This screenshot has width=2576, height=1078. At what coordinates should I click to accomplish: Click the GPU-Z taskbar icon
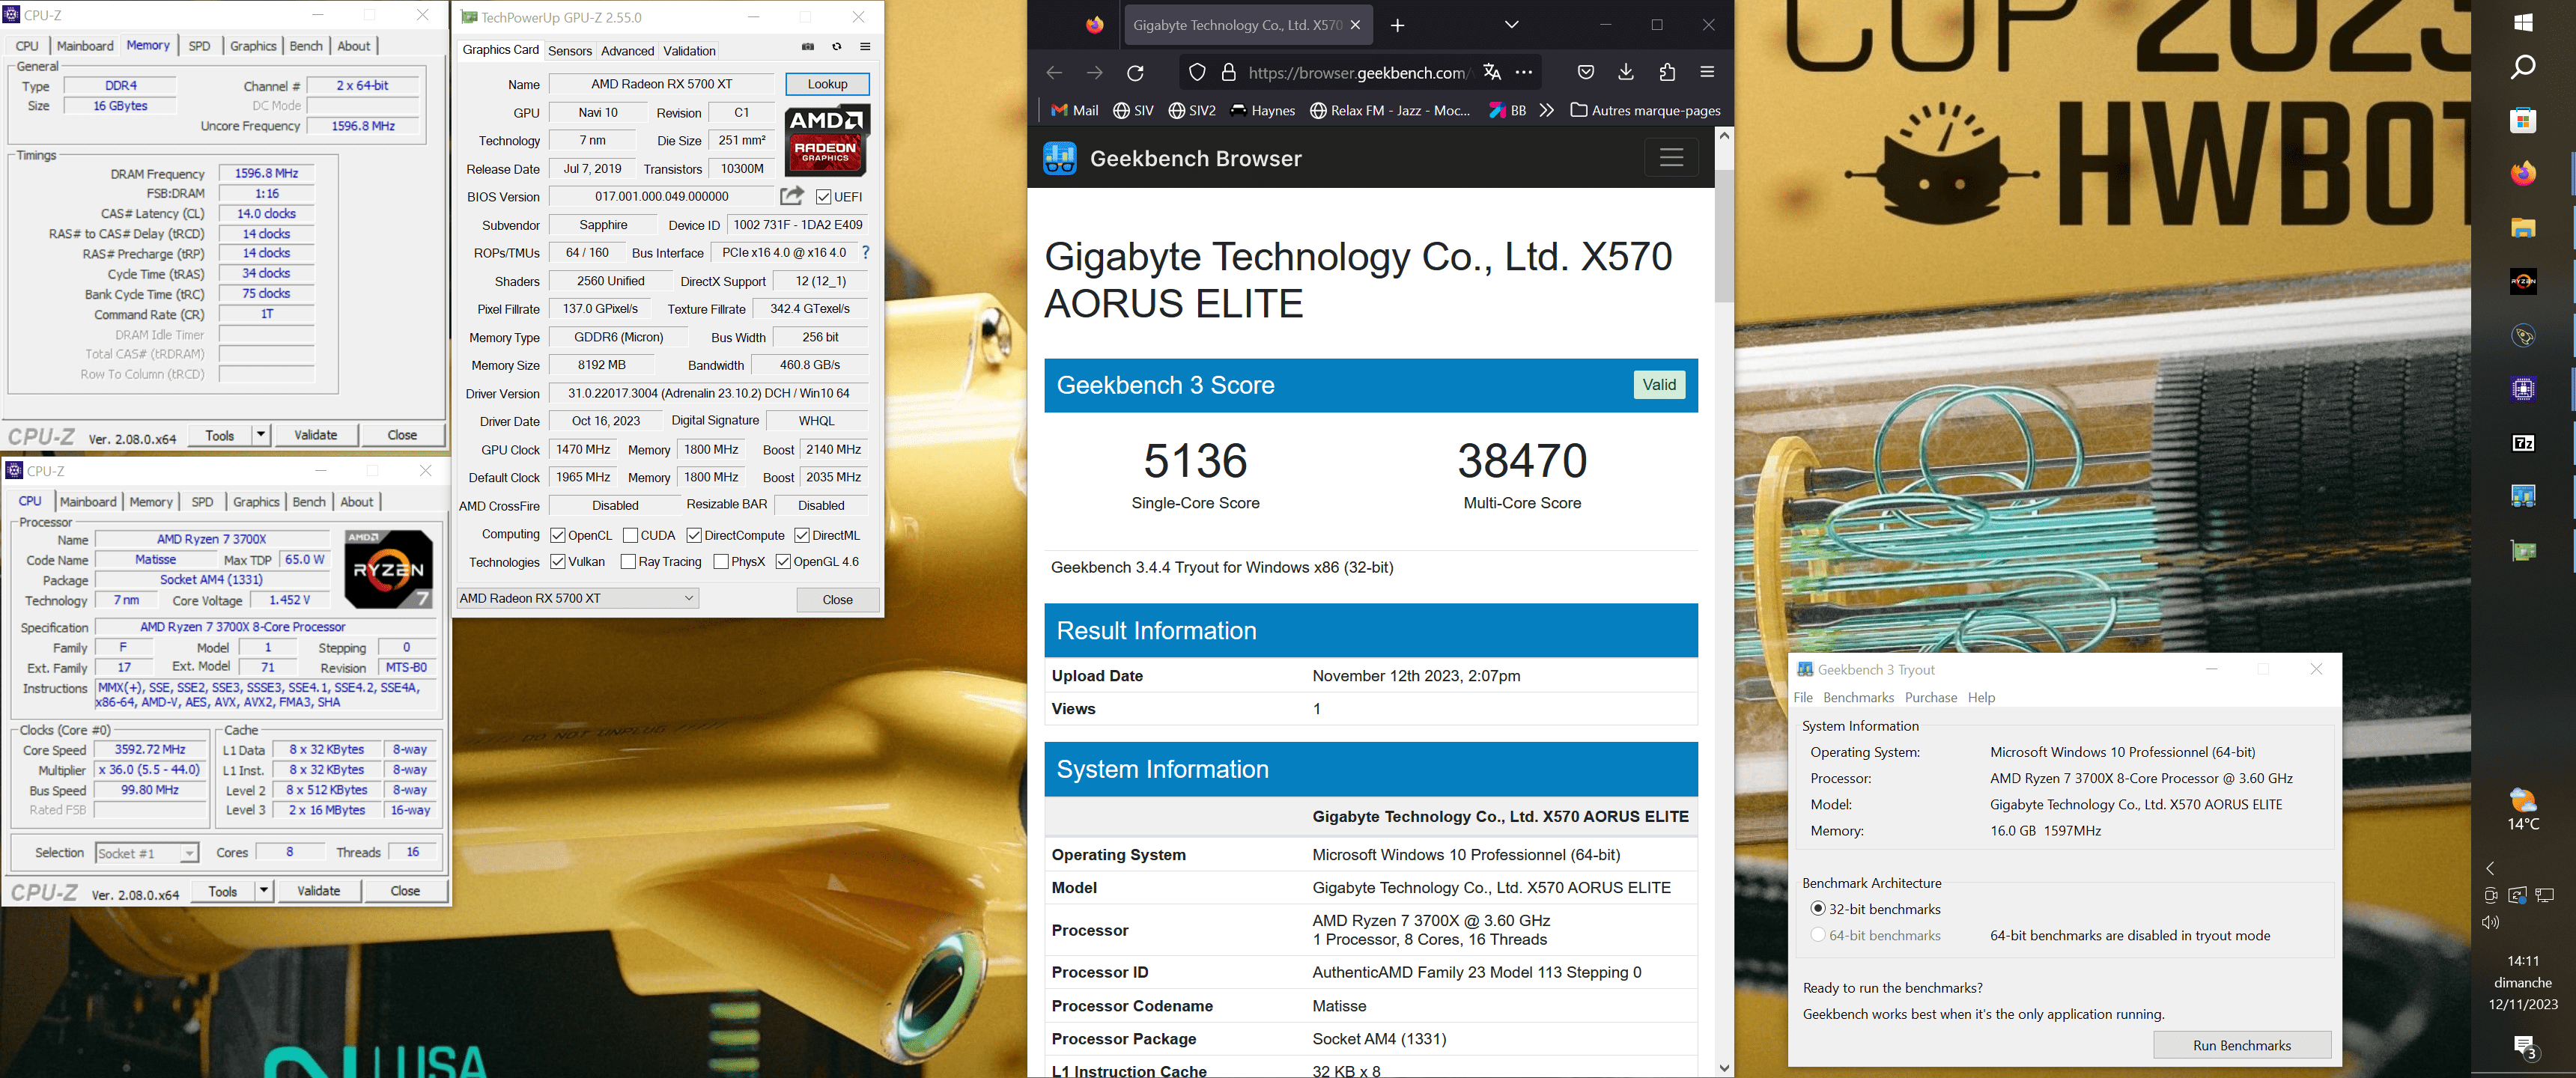pos(2522,550)
